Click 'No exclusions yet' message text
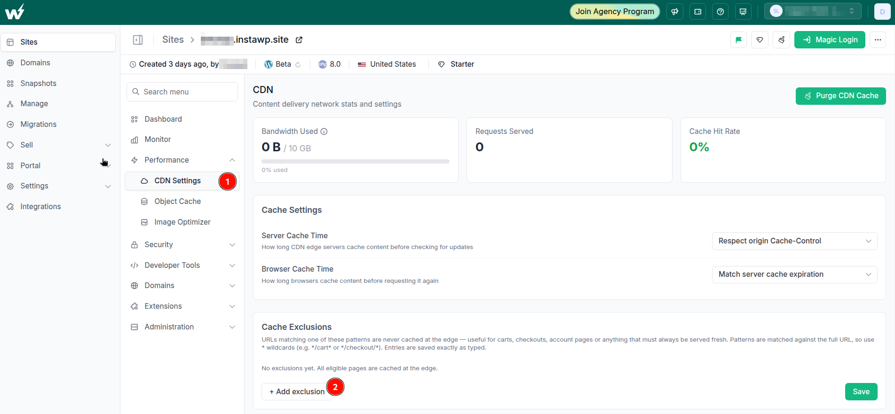This screenshot has width=895, height=414. pyautogui.click(x=349, y=368)
